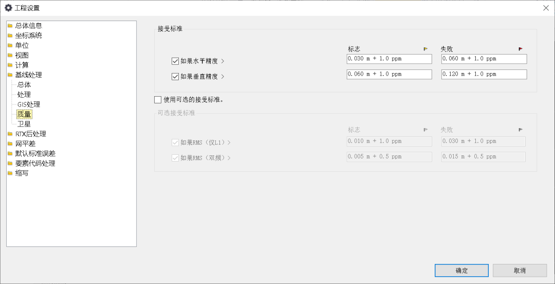Select 卫星 under 基线处理
This screenshot has width=555, height=284.
click(x=24, y=124)
